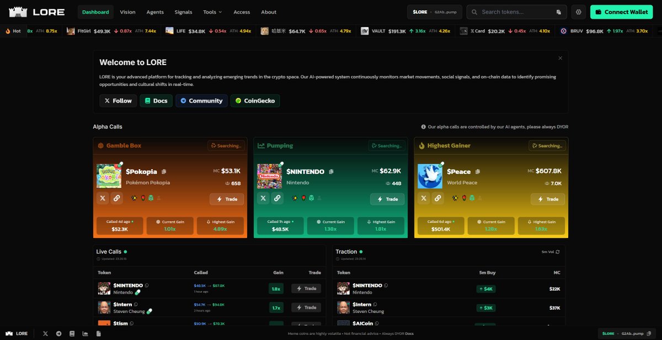The width and height of the screenshot is (662, 340).
Task: Copy $Intern address in Live Calls
Action: click(136, 304)
